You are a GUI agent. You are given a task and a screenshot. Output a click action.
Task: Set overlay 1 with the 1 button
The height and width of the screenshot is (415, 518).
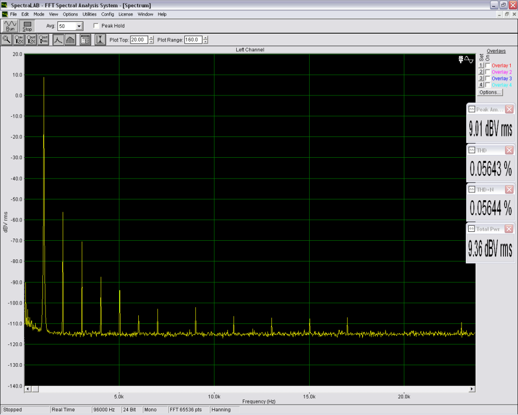pyautogui.click(x=481, y=65)
